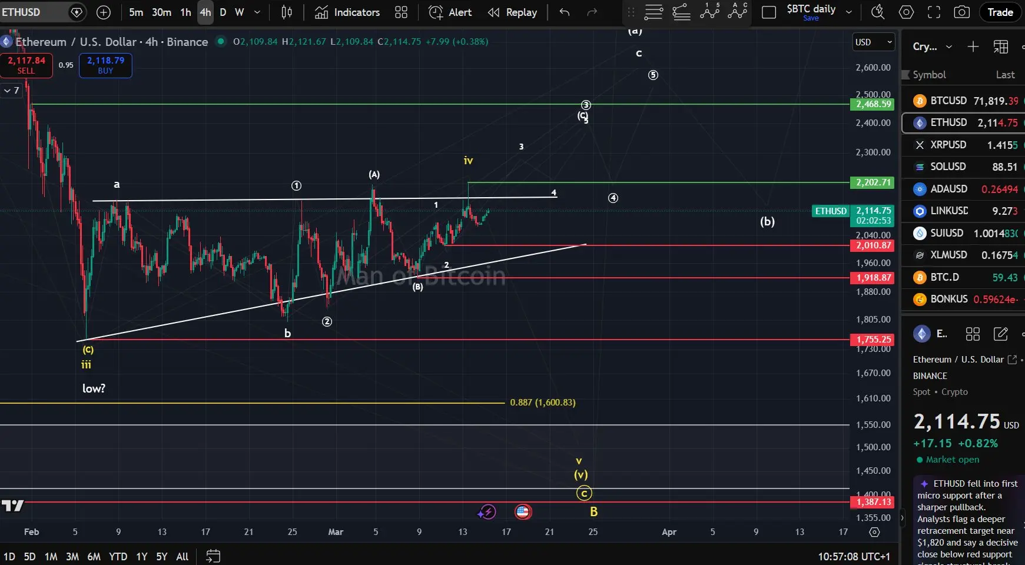Open the Cry... watchlist name dropdown
1025x565 pixels.
tap(933, 46)
